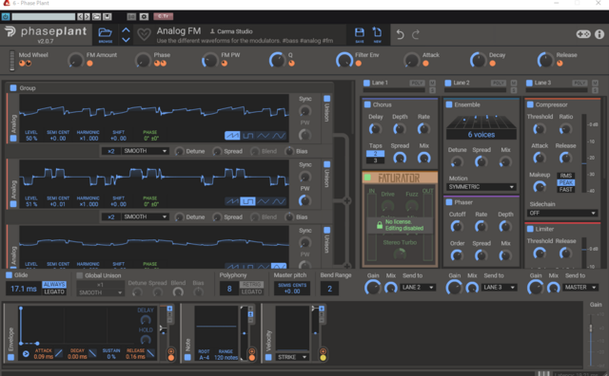
Task: Enable Global Unison checkbox
Action: pyautogui.click(x=80, y=275)
